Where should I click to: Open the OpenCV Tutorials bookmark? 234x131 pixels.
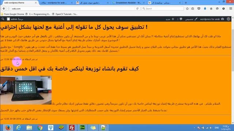[65, 14]
